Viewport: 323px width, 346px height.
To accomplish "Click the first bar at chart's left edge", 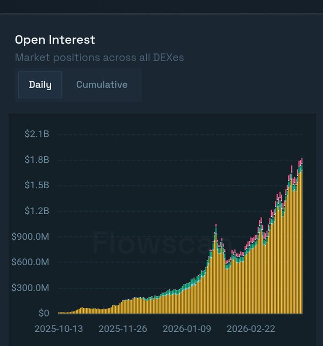I will pyautogui.click(x=59, y=312).
